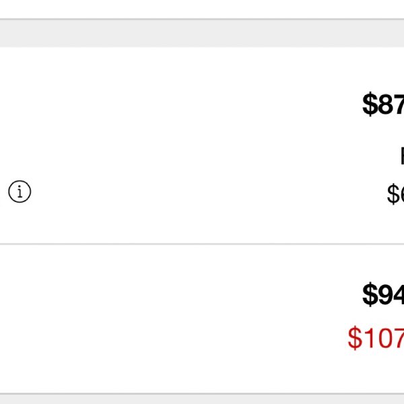Select the gray border under $107 row
404x404 pixels.
[202, 394]
